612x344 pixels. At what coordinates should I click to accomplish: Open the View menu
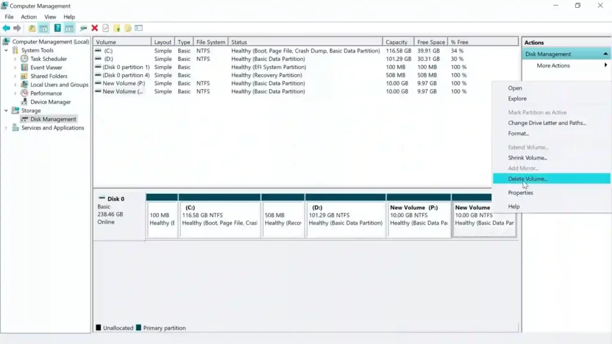click(x=50, y=17)
